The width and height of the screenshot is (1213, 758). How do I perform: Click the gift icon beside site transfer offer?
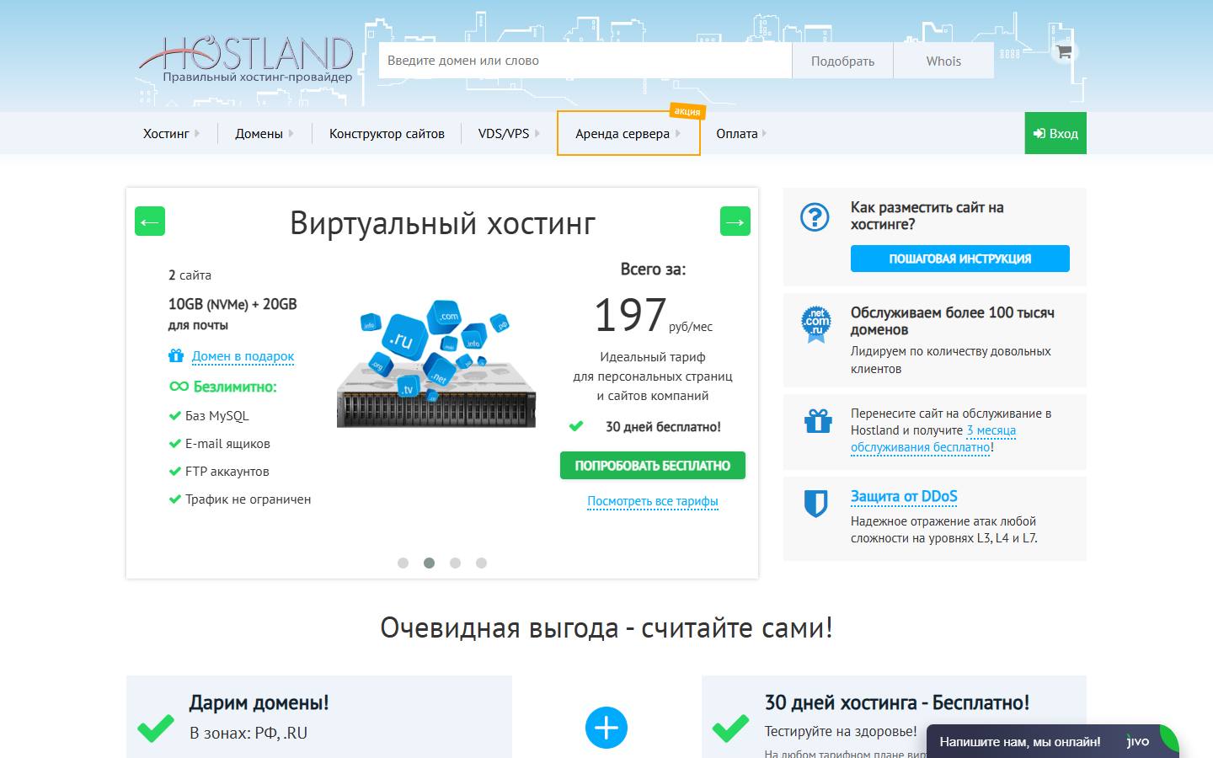pyautogui.click(x=817, y=420)
